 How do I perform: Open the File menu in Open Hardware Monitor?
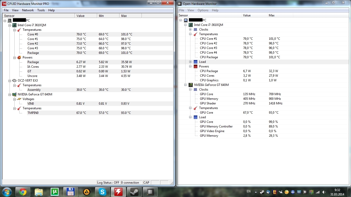pos(182,10)
